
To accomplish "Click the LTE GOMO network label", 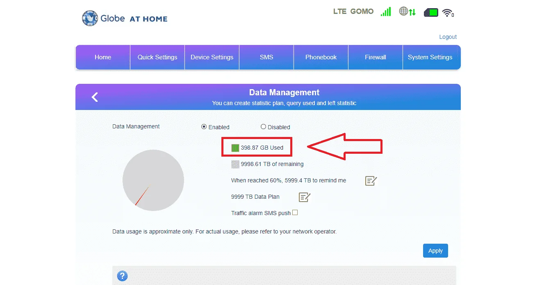I will (353, 11).
